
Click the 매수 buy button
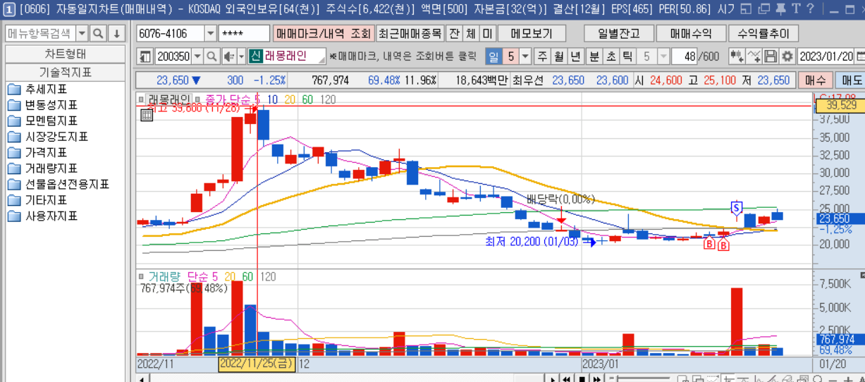(816, 80)
